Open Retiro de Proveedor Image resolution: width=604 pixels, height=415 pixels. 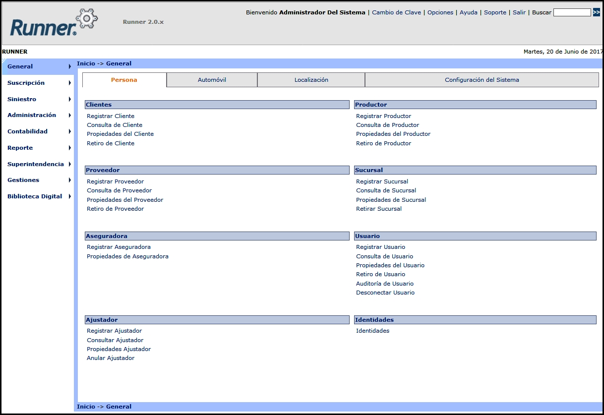tap(115, 209)
